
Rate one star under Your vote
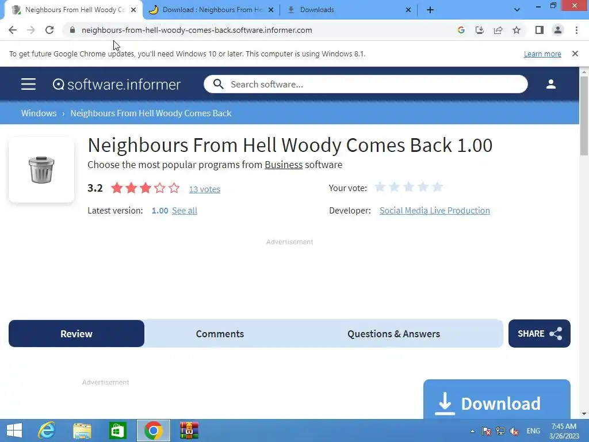pyautogui.click(x=380, y=187)
